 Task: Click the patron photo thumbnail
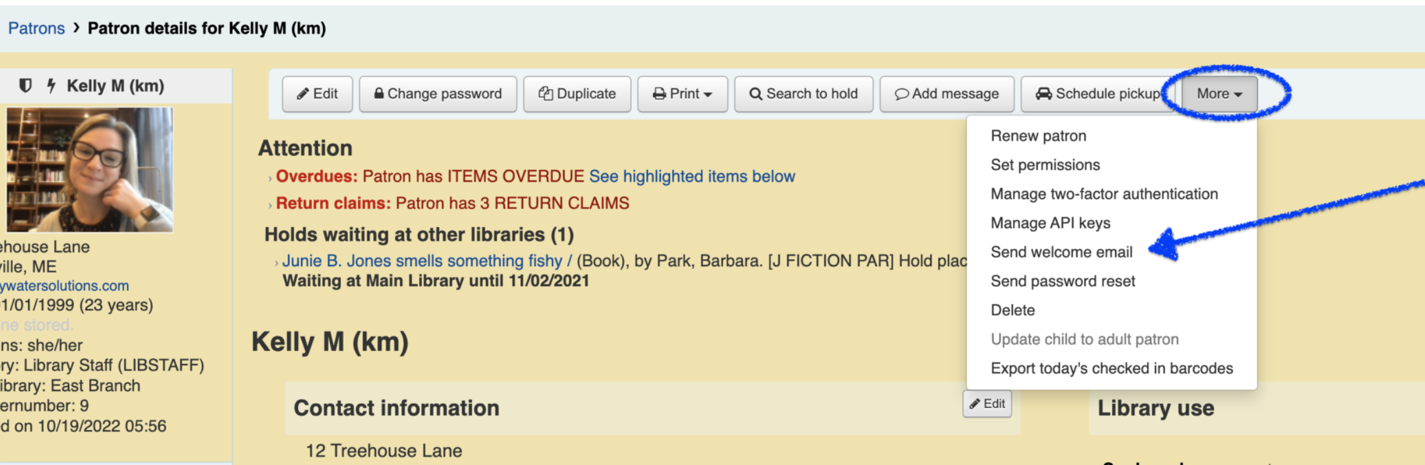click(90, 170)
